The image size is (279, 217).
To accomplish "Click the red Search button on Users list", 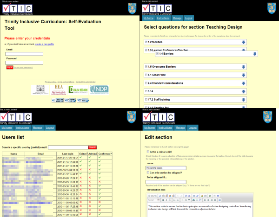I will 93,147.
